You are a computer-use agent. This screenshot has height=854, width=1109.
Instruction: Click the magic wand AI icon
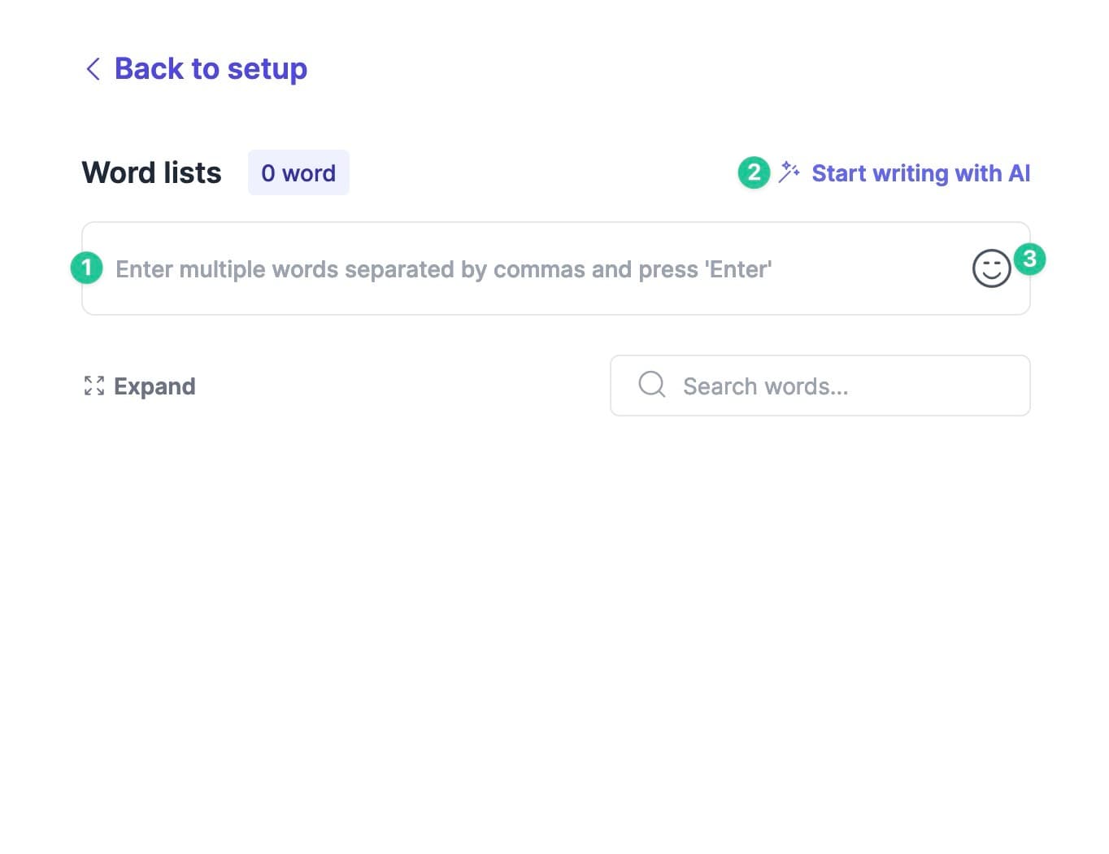[789, 172]
